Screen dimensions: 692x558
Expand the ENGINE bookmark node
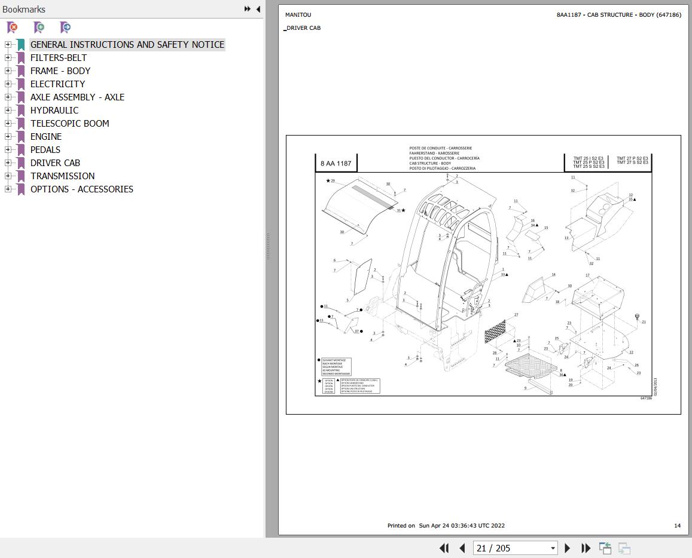point(8,137)
